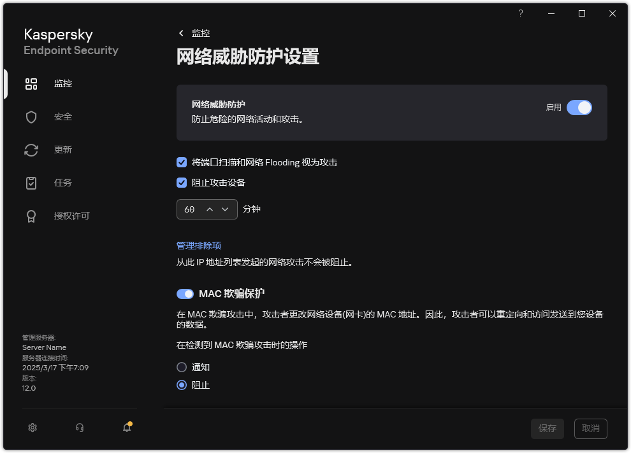Save settings with the 保存 button
The width and height of the screenshot is (631, 453).
pyautogui.click(x=547, y=428)
